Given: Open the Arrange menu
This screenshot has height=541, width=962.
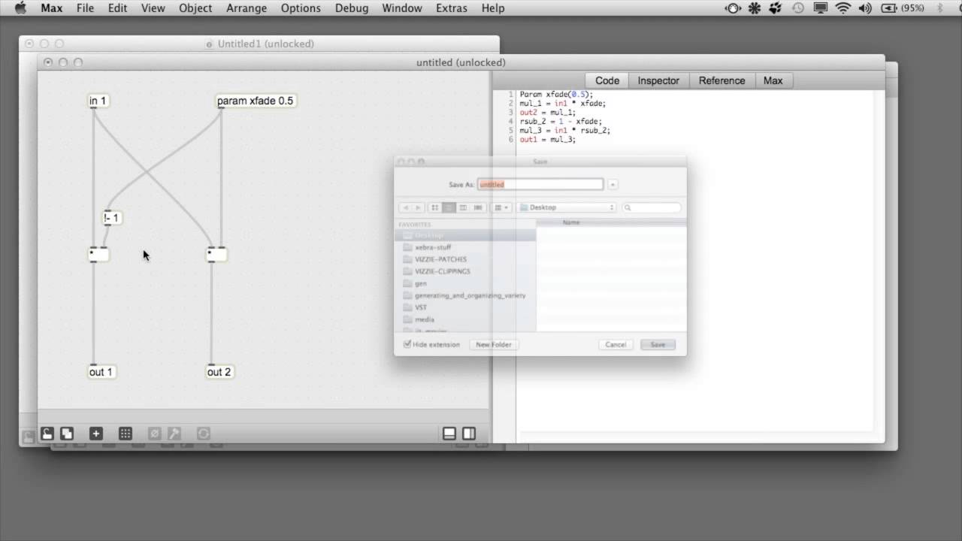Looking at the screenshot, I should 247,8.
